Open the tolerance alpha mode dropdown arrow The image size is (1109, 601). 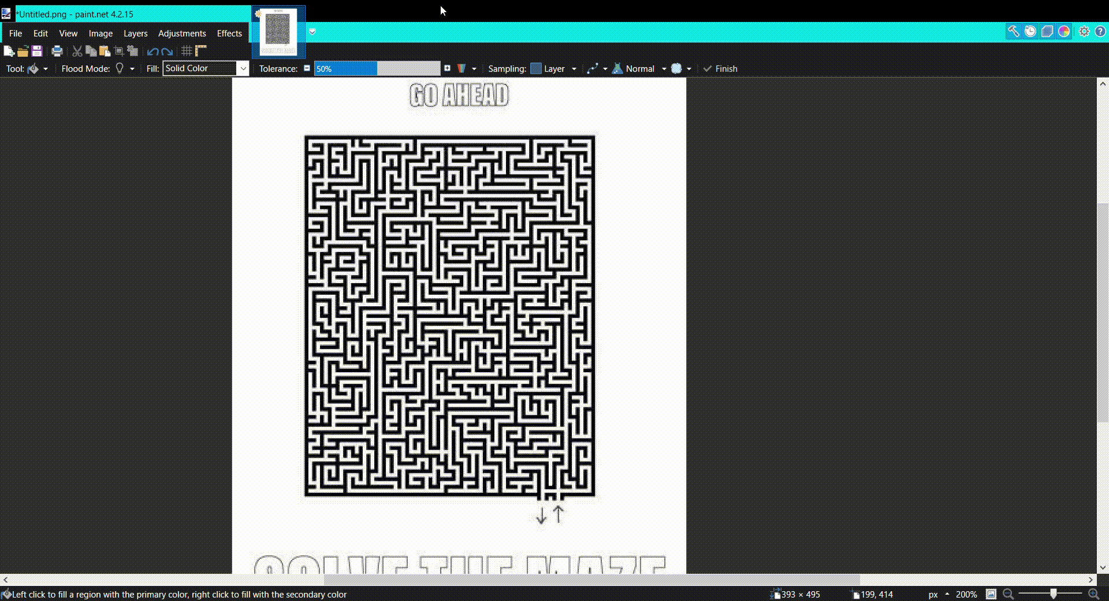point(474,69)
